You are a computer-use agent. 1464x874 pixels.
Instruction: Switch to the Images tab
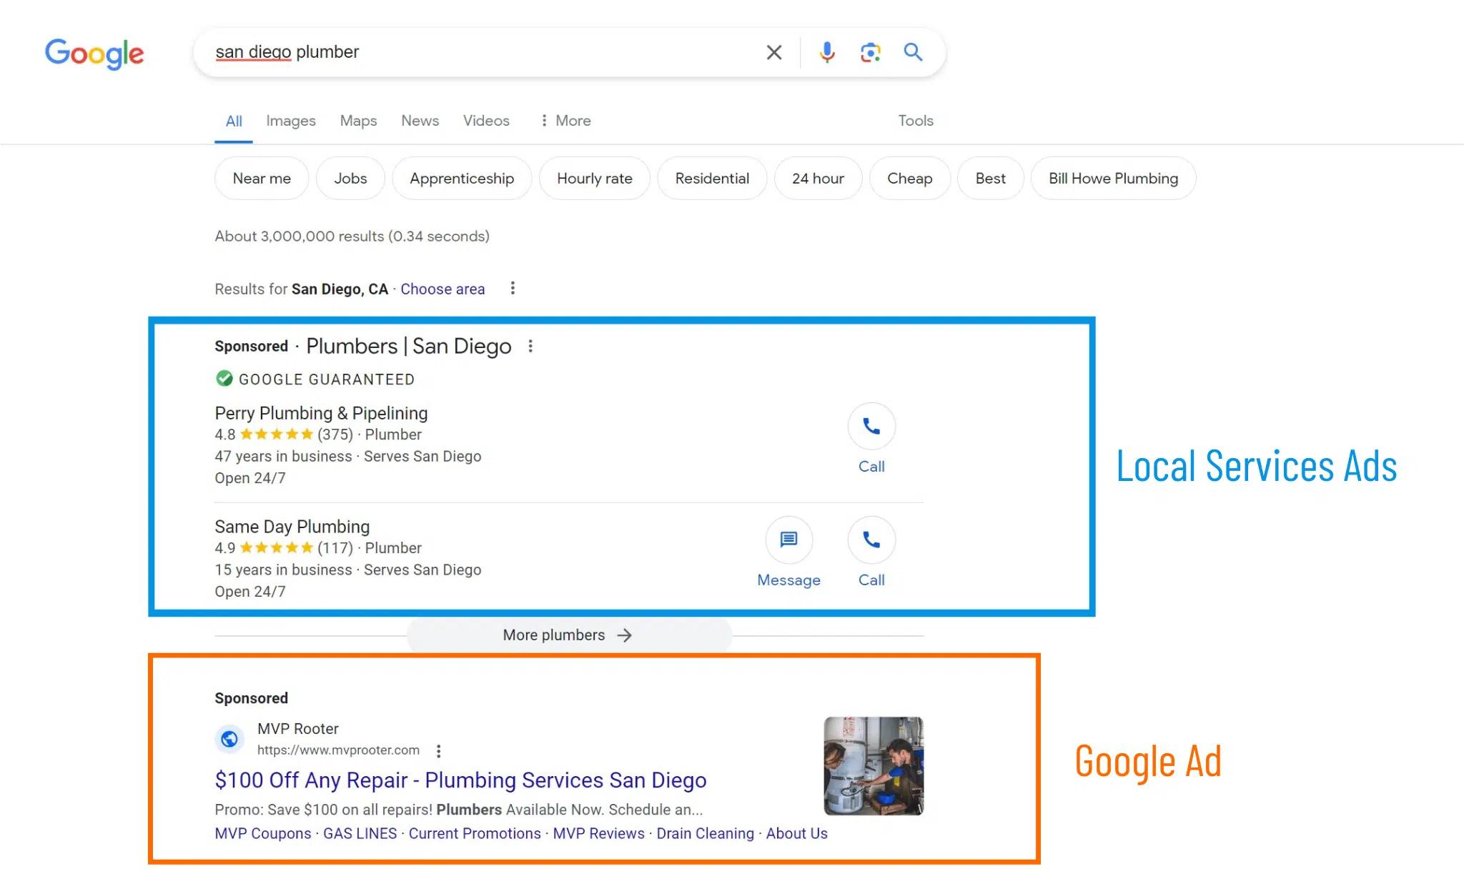tap(290, 120)
